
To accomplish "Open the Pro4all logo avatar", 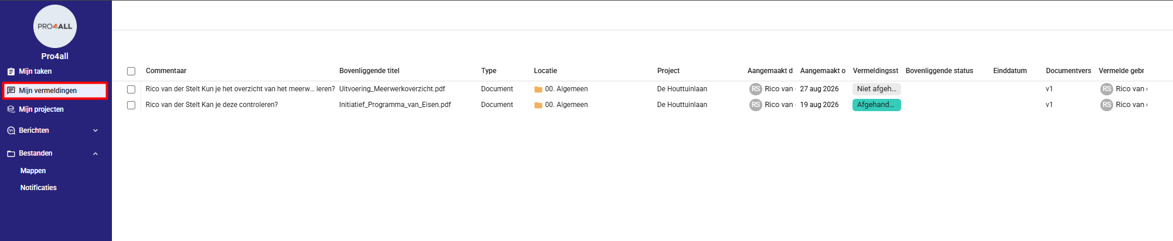I will click(x=55, y=26).
